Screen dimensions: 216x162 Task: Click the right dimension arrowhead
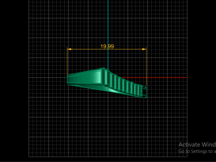144,49
